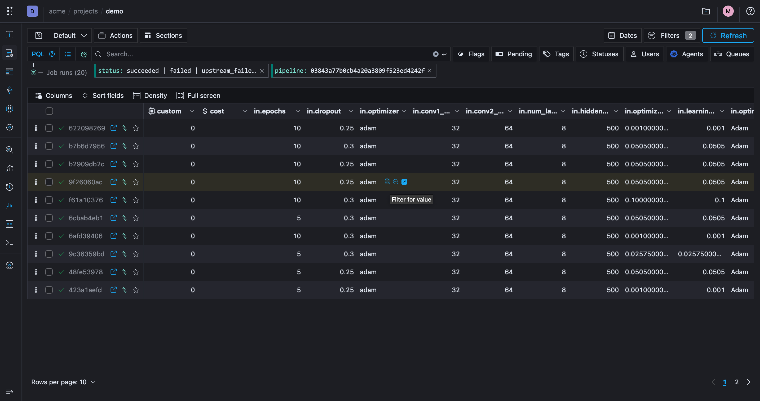Open the cost column header dropdown arrow
This screenshot has height=401, width=760.
pyautogui.click(x=245, y=111)
